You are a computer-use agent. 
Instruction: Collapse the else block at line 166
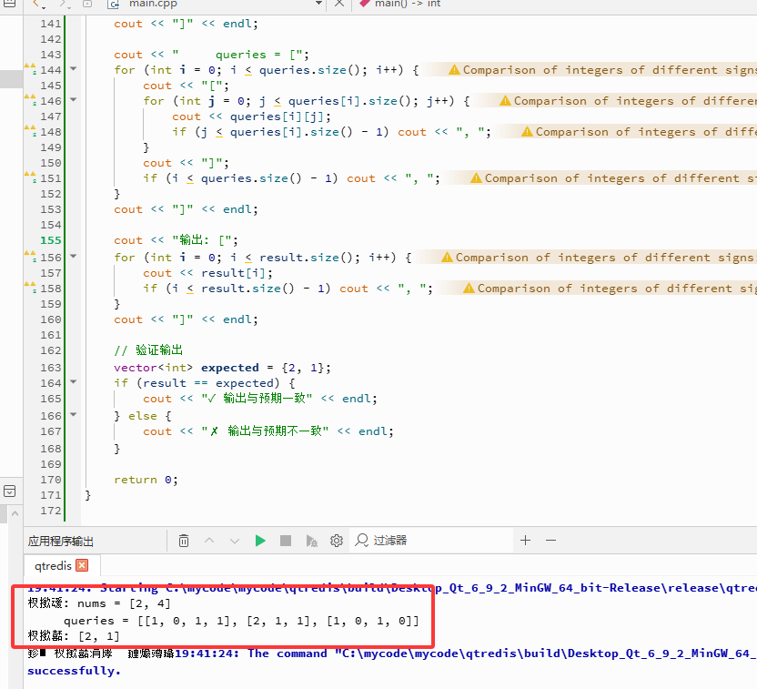tap(74, 415)
